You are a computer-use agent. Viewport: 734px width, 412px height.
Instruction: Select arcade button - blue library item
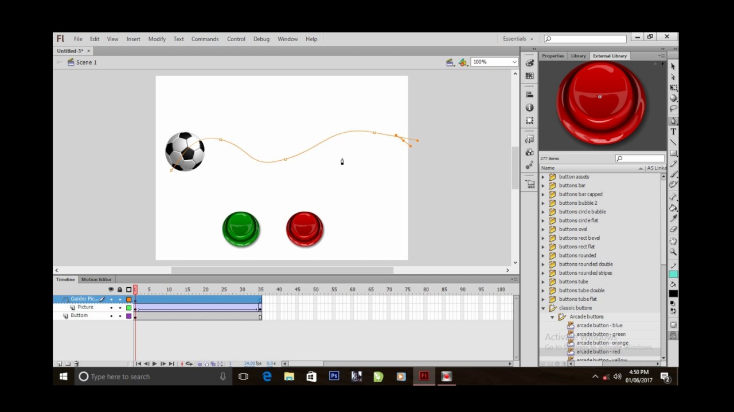tap(599, 326)
